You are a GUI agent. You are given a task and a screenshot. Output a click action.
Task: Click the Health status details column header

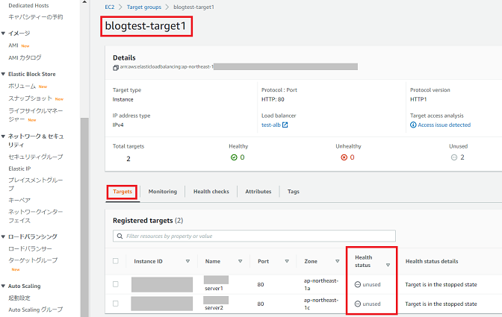point(432,261)
